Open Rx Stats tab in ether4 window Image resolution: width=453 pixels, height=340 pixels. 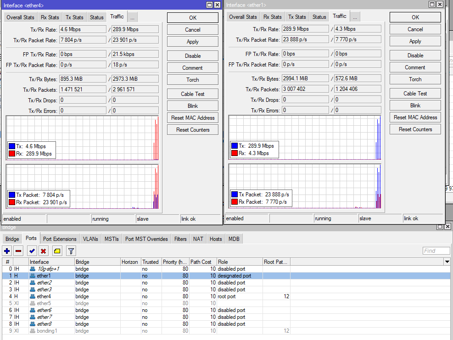(x=50, y=17)
